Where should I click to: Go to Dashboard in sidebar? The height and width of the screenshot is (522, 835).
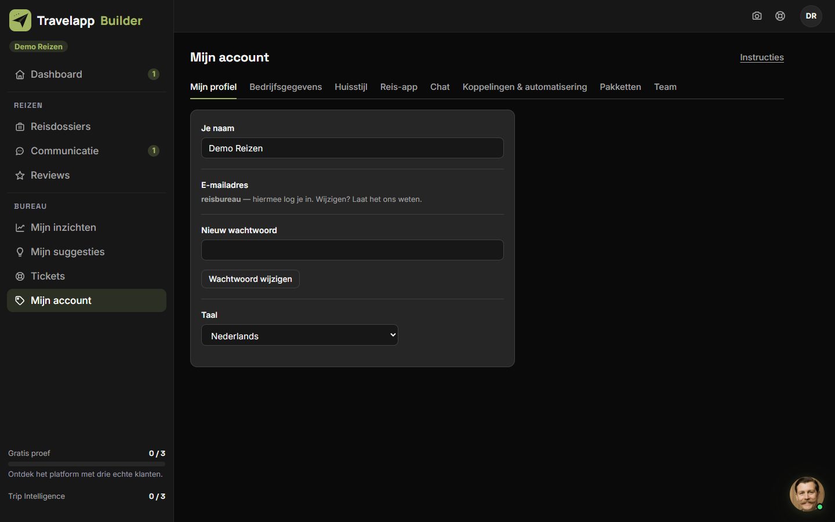[86, 74]
